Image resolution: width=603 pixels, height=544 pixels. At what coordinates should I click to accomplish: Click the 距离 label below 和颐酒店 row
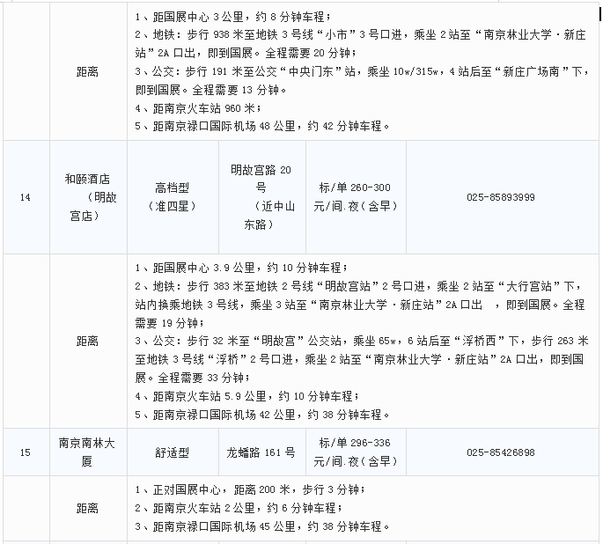(x=87, y=340)
